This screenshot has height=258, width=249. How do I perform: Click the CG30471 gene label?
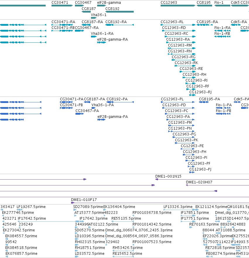pyautogui.click(x=60, y=3)
